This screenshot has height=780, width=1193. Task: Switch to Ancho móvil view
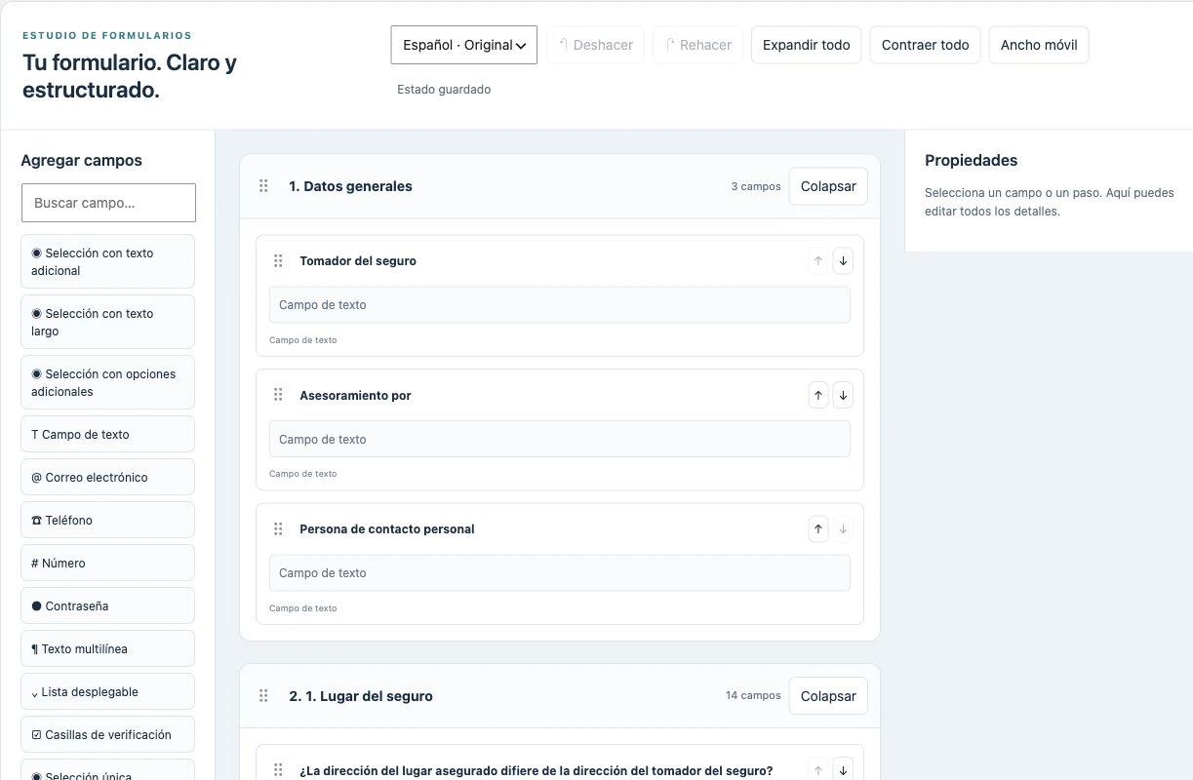(1039, 45)
